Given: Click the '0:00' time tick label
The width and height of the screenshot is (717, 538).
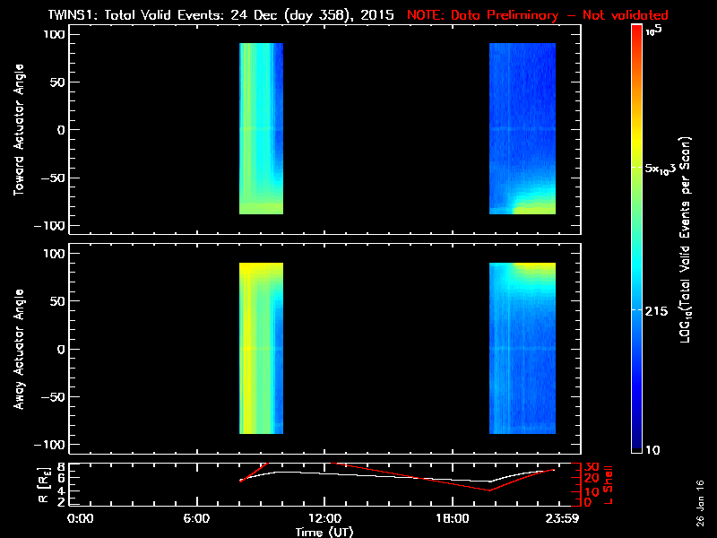Looking at the screenshot, I should coord(80,518).
